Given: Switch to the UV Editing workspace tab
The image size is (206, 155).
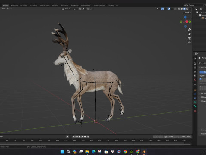Looking at the screenshot, I should [33, 6].
